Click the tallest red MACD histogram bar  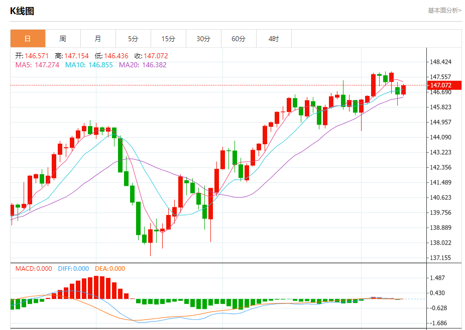pos(96,287)
